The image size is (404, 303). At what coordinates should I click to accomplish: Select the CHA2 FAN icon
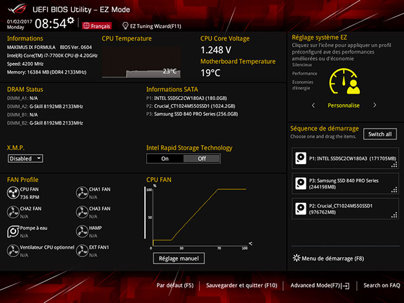[14, 212]
